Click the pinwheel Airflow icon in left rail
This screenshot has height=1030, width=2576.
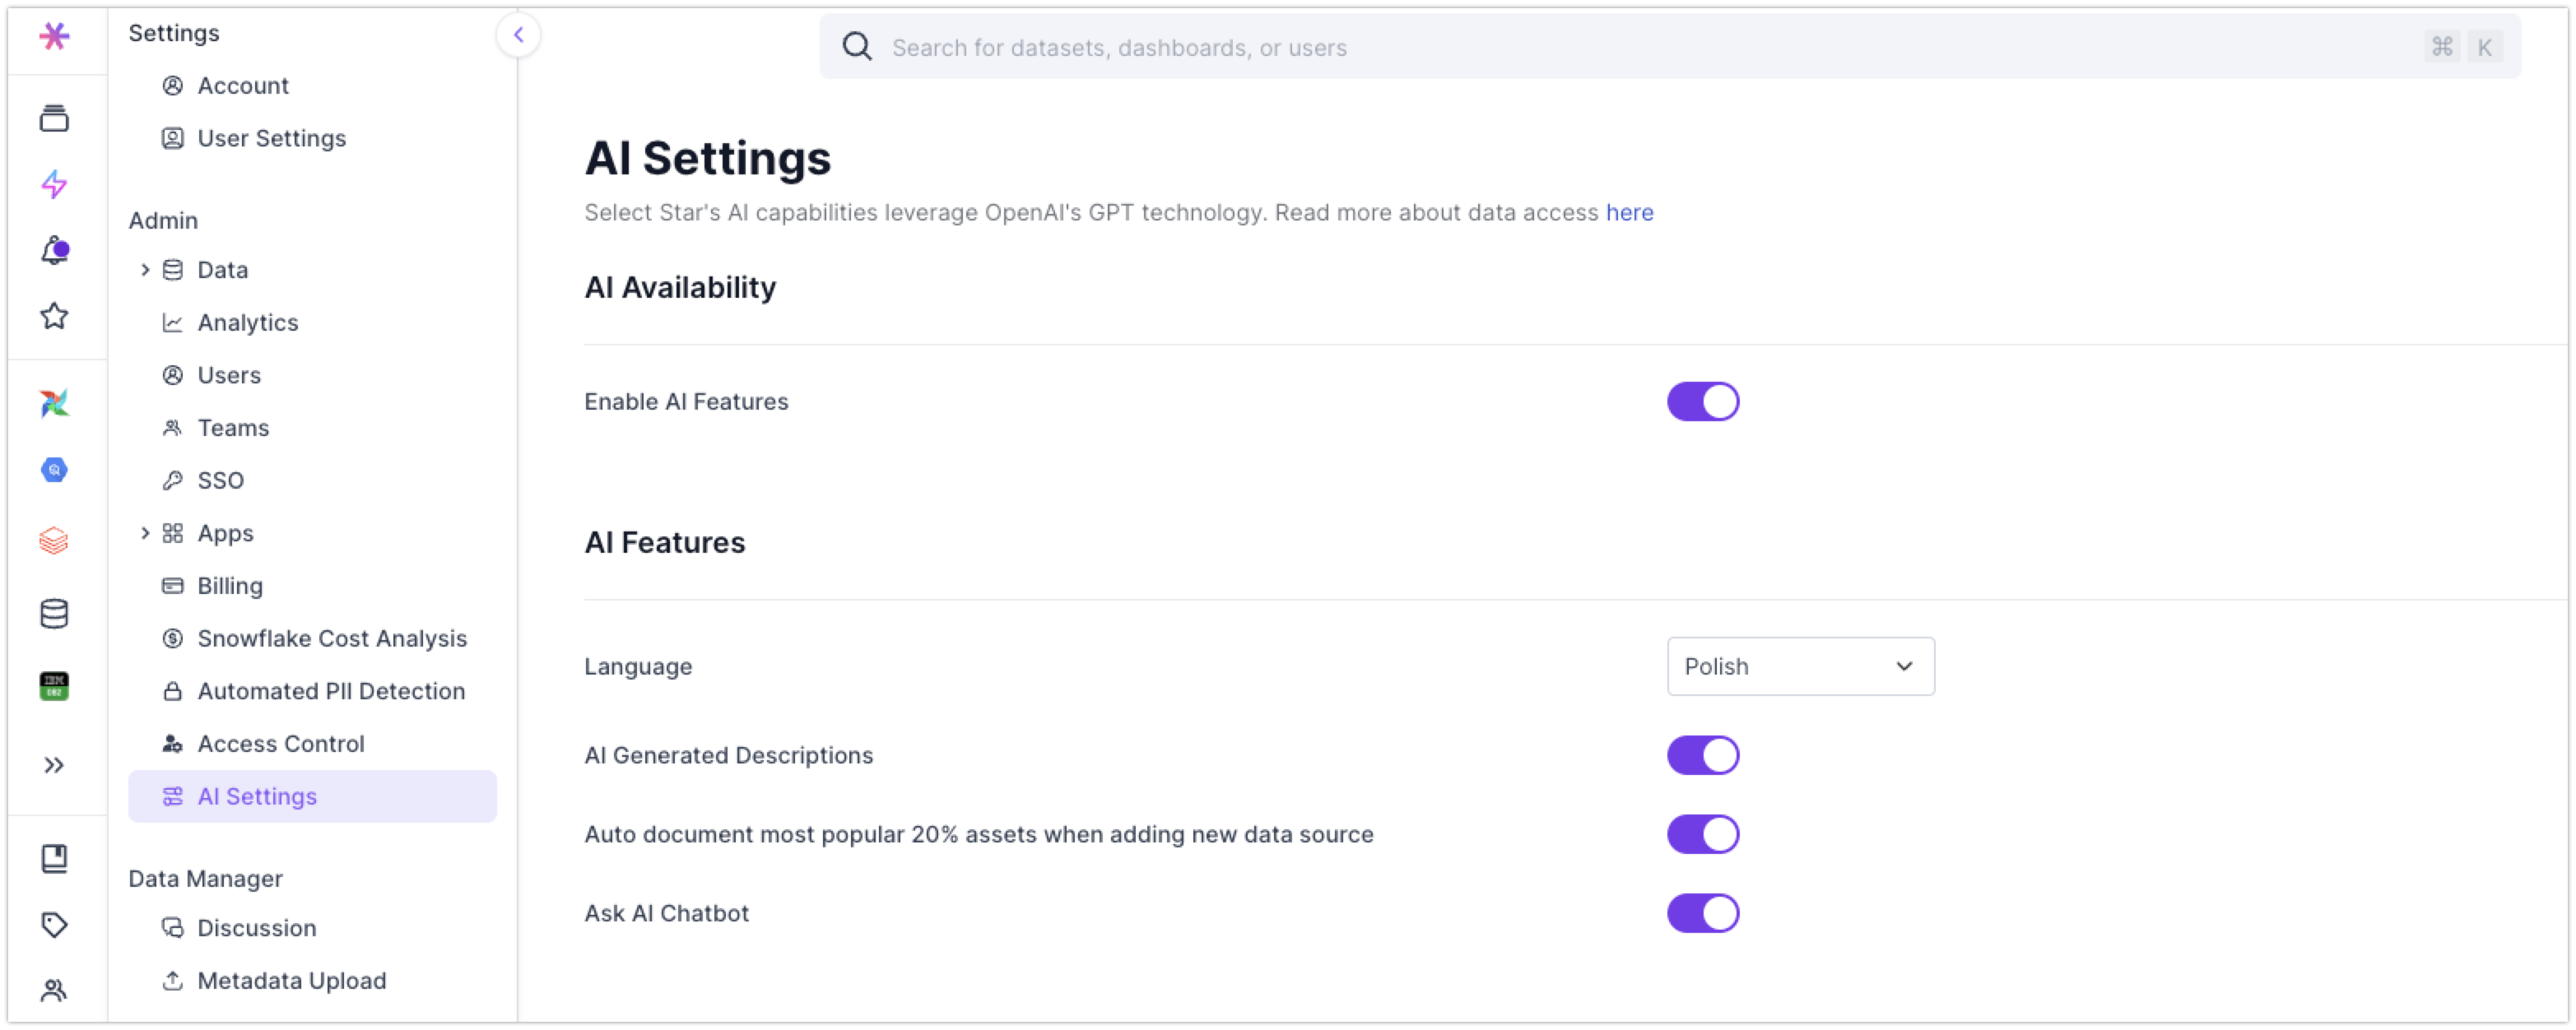[54, 403]
